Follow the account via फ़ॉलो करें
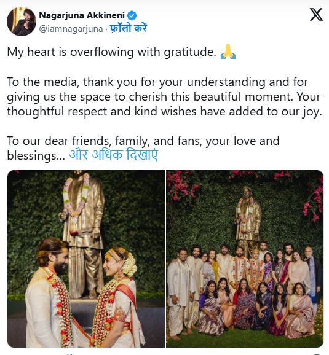The image size is (329, 355). 129,28
